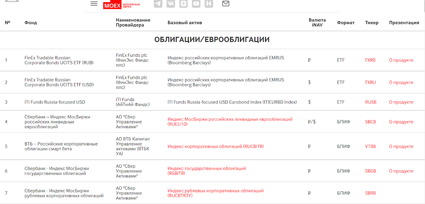Click the '$' currency cell in FXRU row
Viewport: 425px width, 204px height.
(310, 82)
